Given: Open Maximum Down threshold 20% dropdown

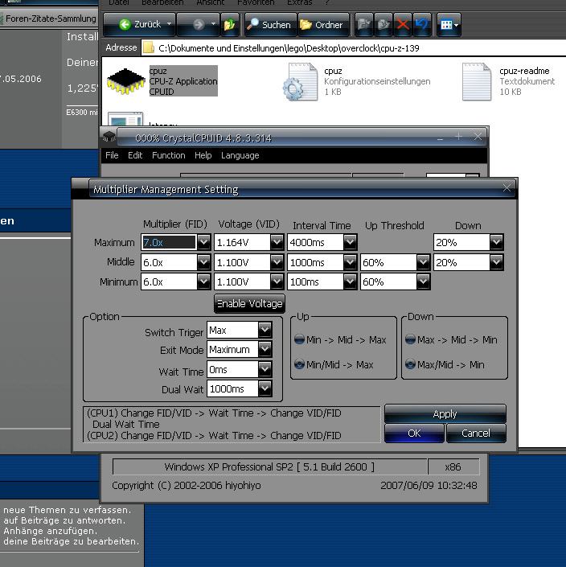Looking at the screenshot, I should coord(496,242).
